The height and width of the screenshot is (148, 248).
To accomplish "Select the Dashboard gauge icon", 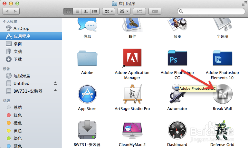I will (177, 130).
